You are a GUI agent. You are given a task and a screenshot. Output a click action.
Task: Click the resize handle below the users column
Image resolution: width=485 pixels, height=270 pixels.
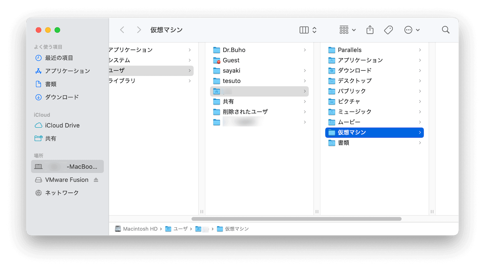coord(317,212)
